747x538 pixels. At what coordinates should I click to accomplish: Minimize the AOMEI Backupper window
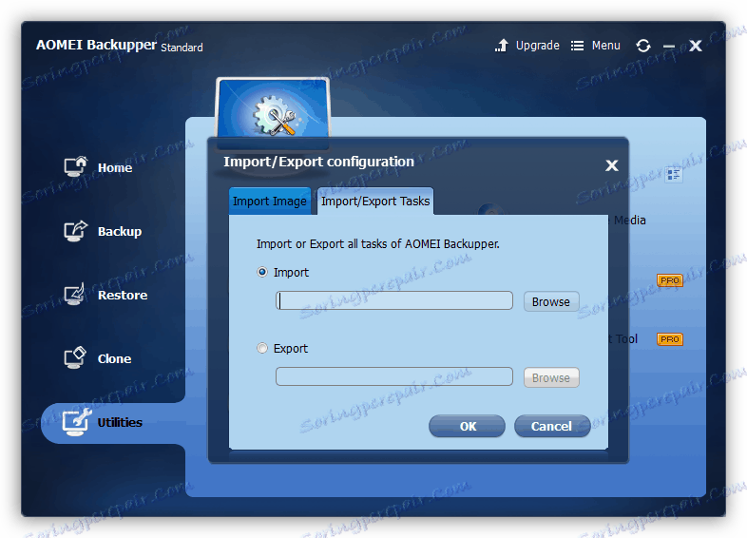pyautogui.click(x=669, y=47)
